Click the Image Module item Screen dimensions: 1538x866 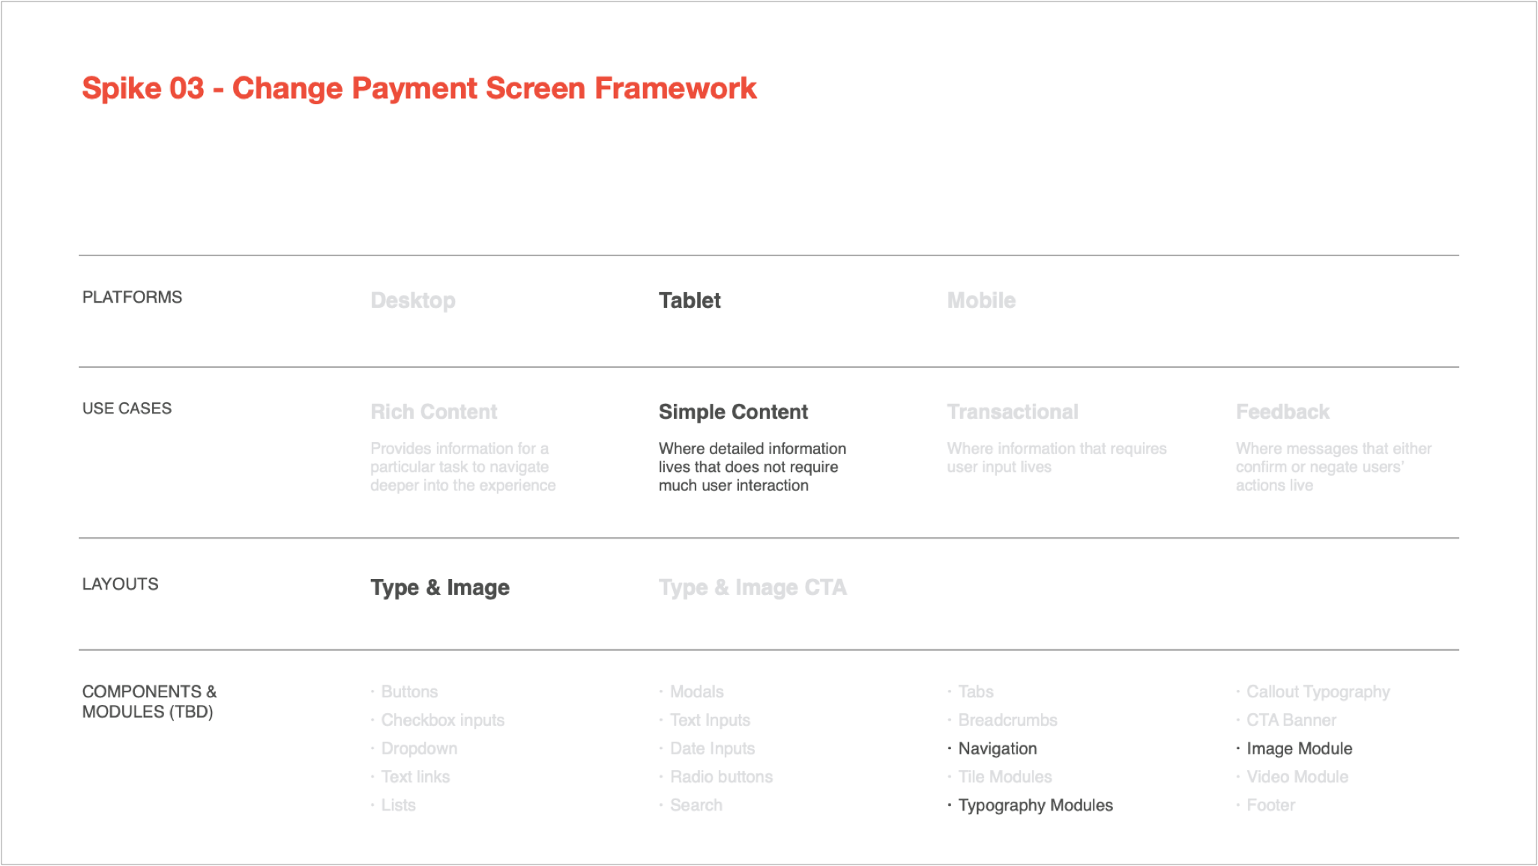[1299, 748]
